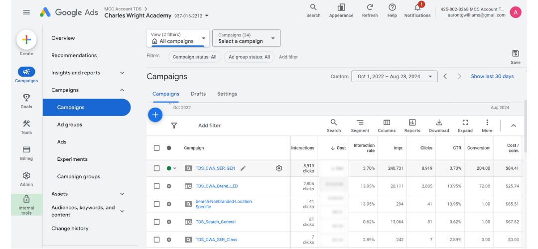Click Show last 30 days link

[492, 76]
